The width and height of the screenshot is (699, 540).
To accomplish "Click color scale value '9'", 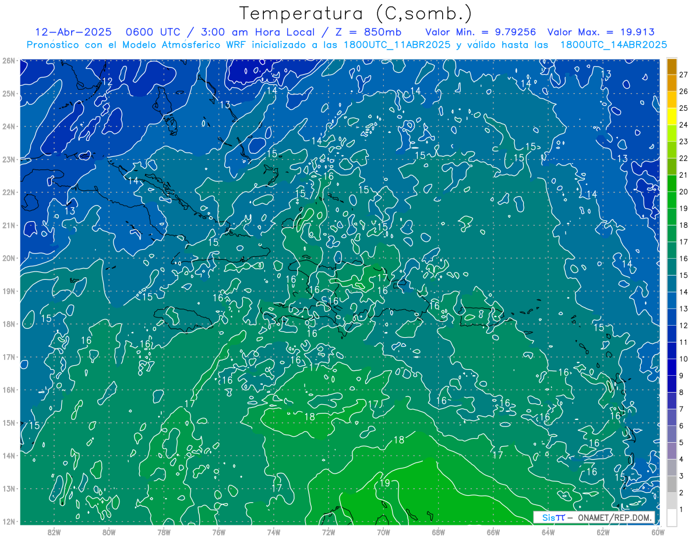I will [x=682, y=376].
